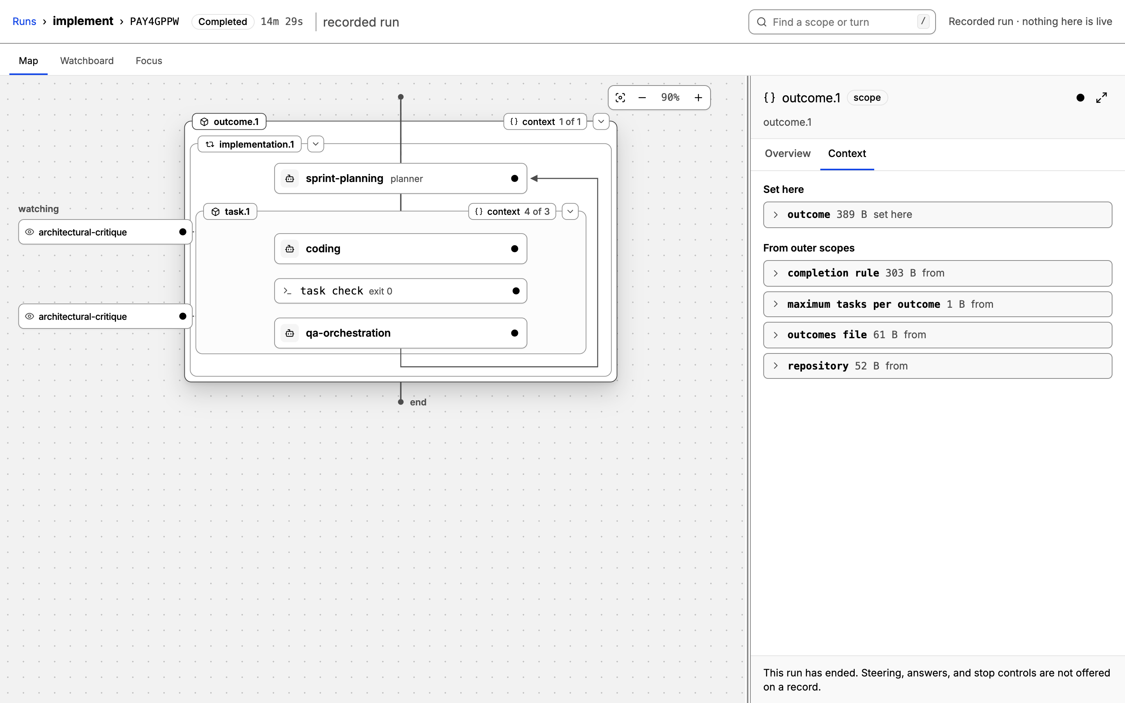Viewport: 1125px width, 703px height.
Task: Click the status dot on sprint-planning node
Action: pos(514,178)
